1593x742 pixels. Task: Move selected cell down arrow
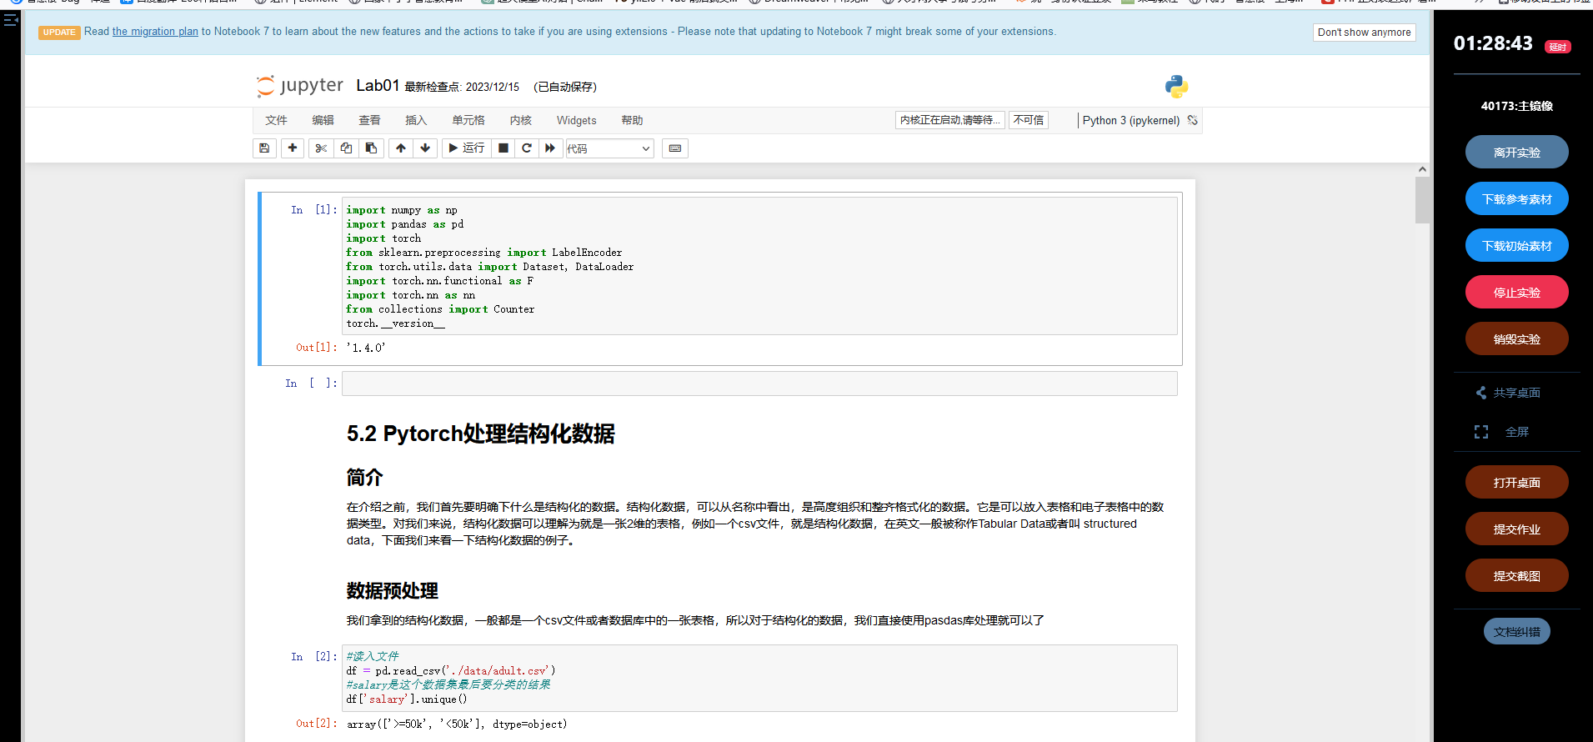[425, 148]
